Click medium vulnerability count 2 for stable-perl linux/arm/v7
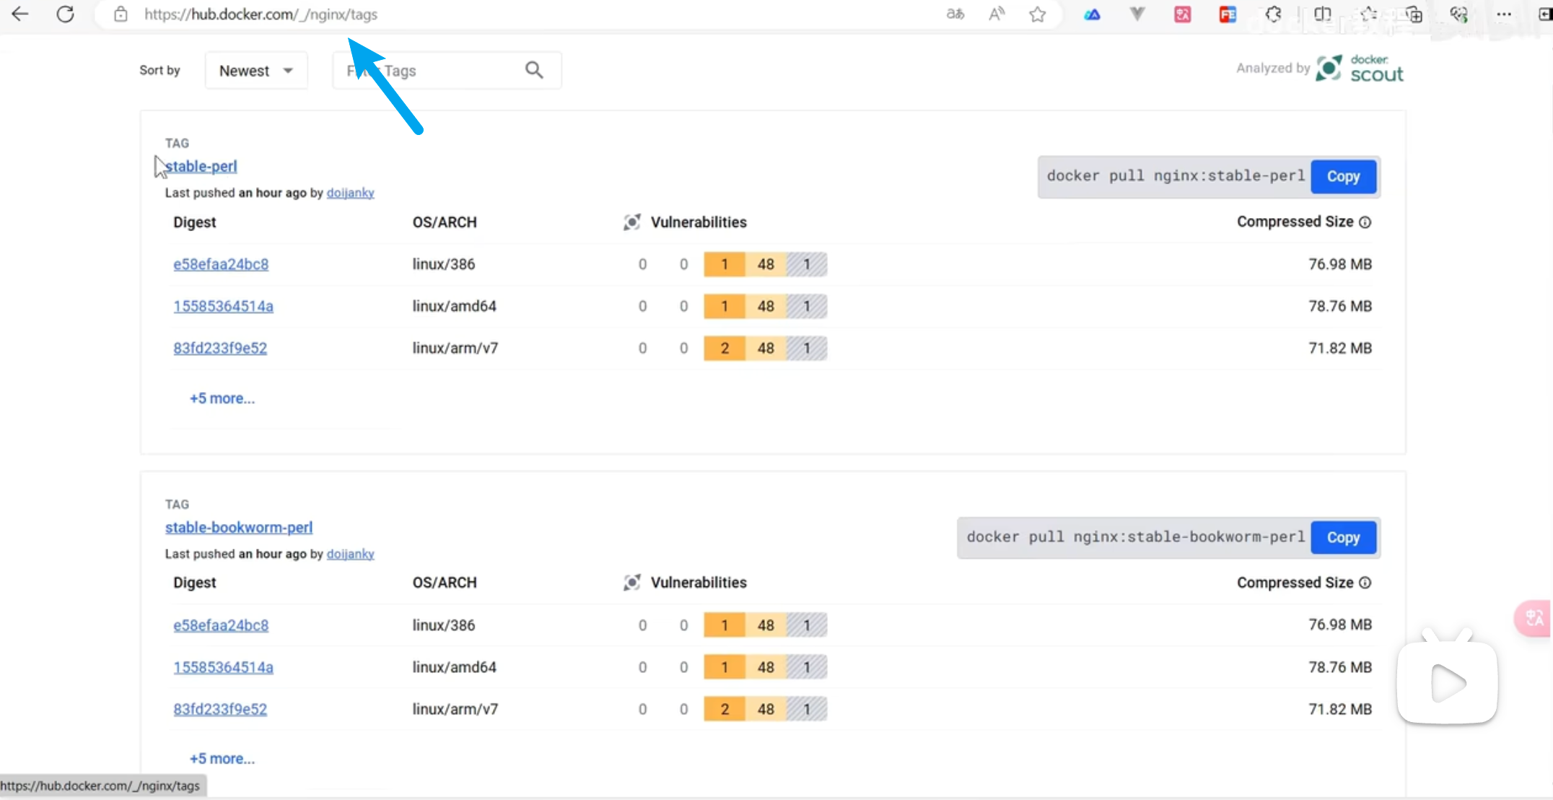Image resolution: width=1553 pixels, height=800 pixels. point(725,348)
